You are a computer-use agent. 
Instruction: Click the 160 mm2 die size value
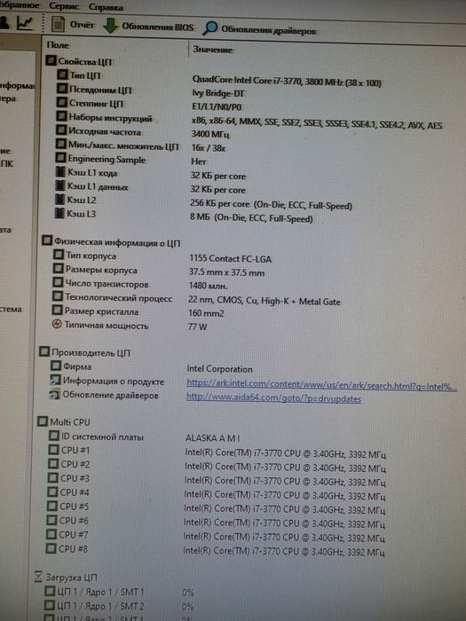click(206, 313)
